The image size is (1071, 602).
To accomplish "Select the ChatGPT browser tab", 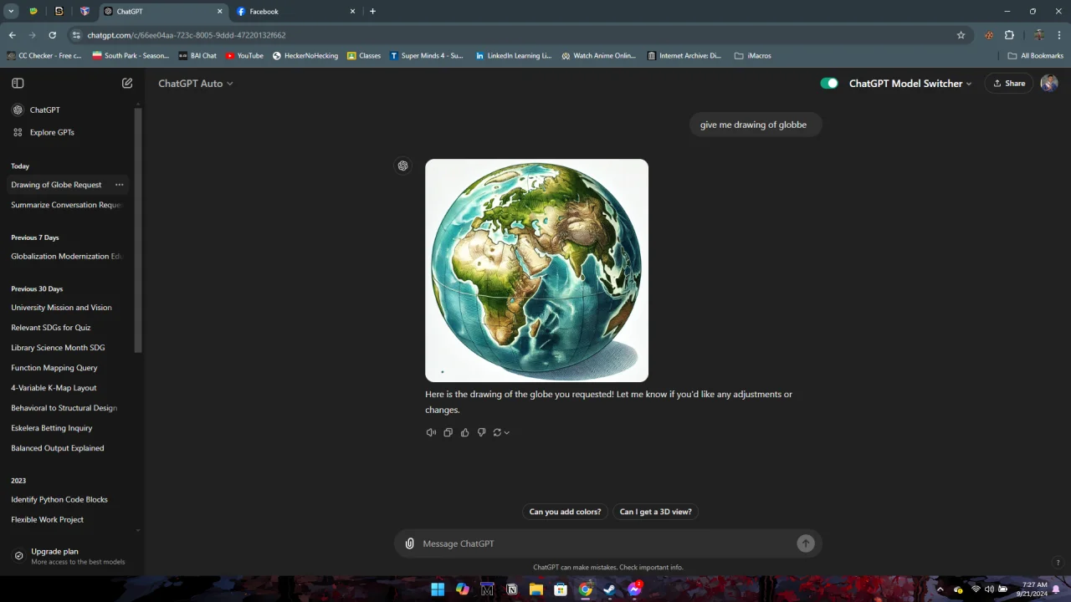I will pos(163,11).
